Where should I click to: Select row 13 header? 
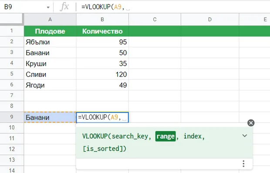click(11, 160)
